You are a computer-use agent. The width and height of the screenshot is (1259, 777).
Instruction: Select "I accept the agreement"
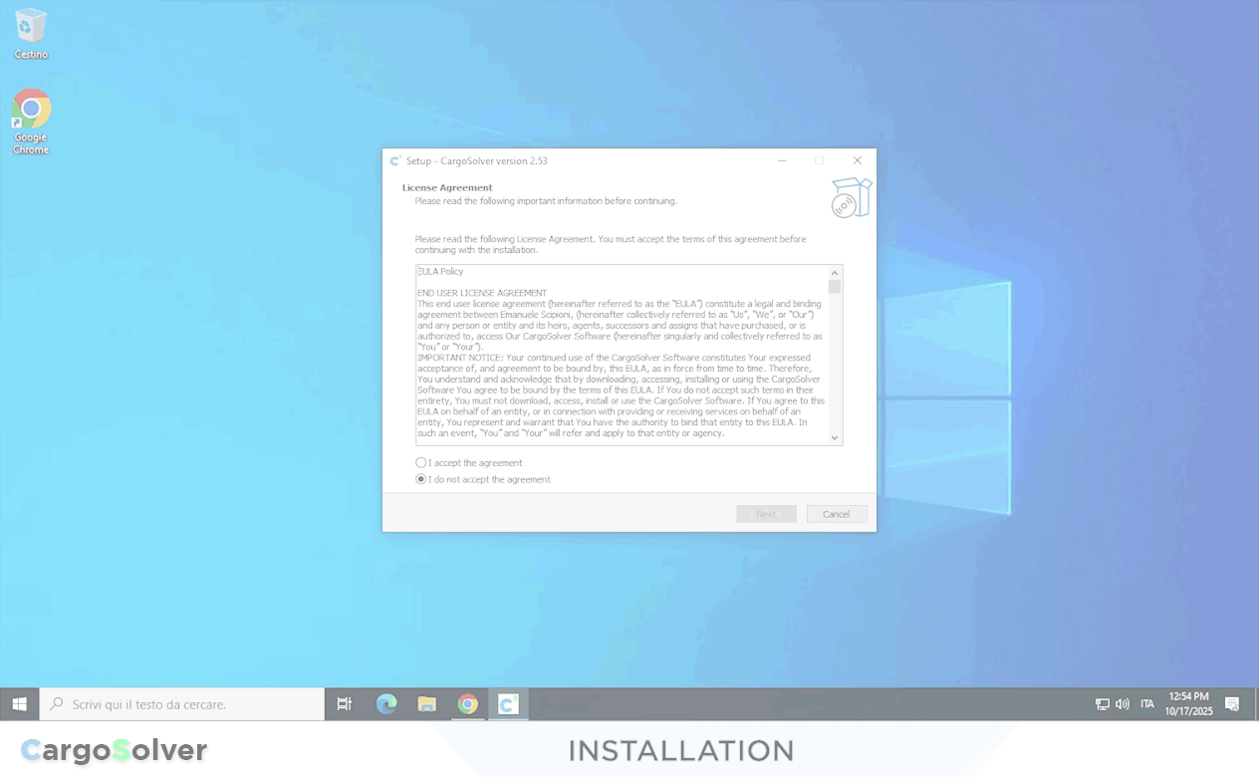click(421, 463)
